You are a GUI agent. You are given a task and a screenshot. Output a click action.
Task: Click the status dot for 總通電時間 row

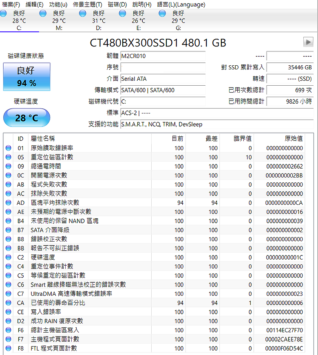pyautogui.click(x=9, y=166)
